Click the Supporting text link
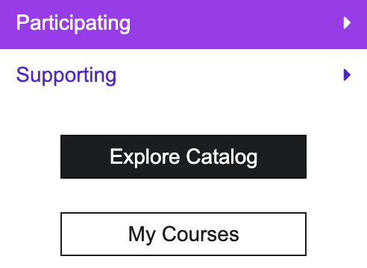 click(x=66, y=75)
